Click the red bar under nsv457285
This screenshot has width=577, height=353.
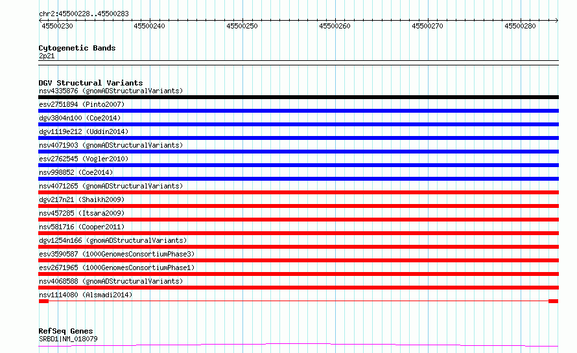(298, 220)
